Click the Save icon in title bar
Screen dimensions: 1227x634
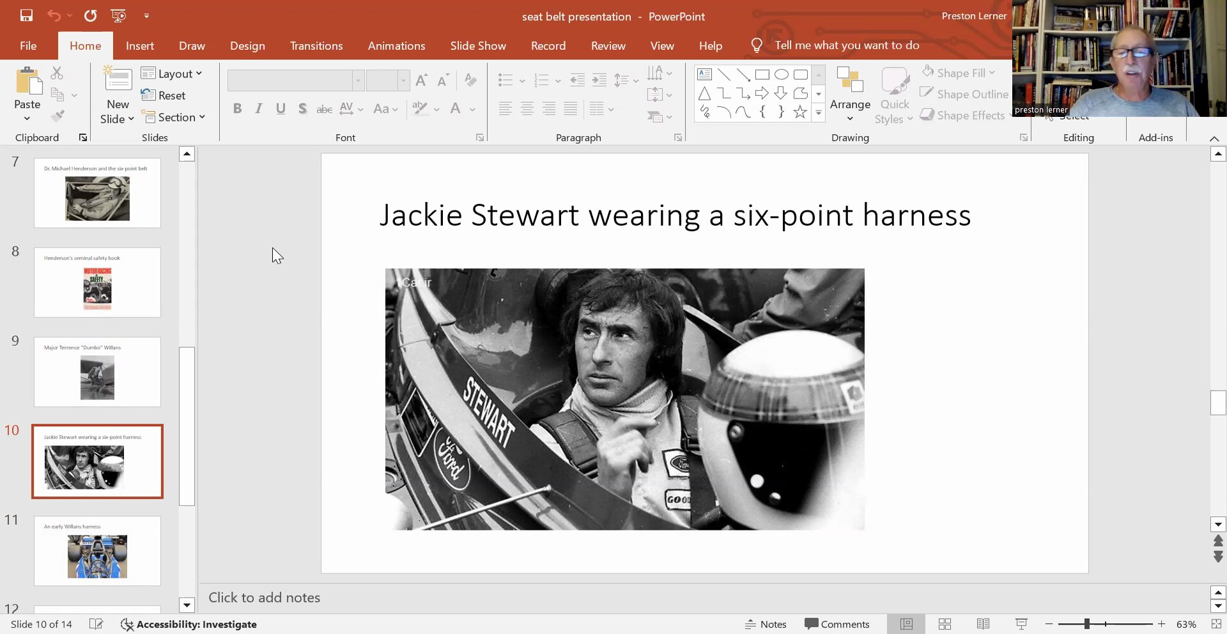click(26, 15)
